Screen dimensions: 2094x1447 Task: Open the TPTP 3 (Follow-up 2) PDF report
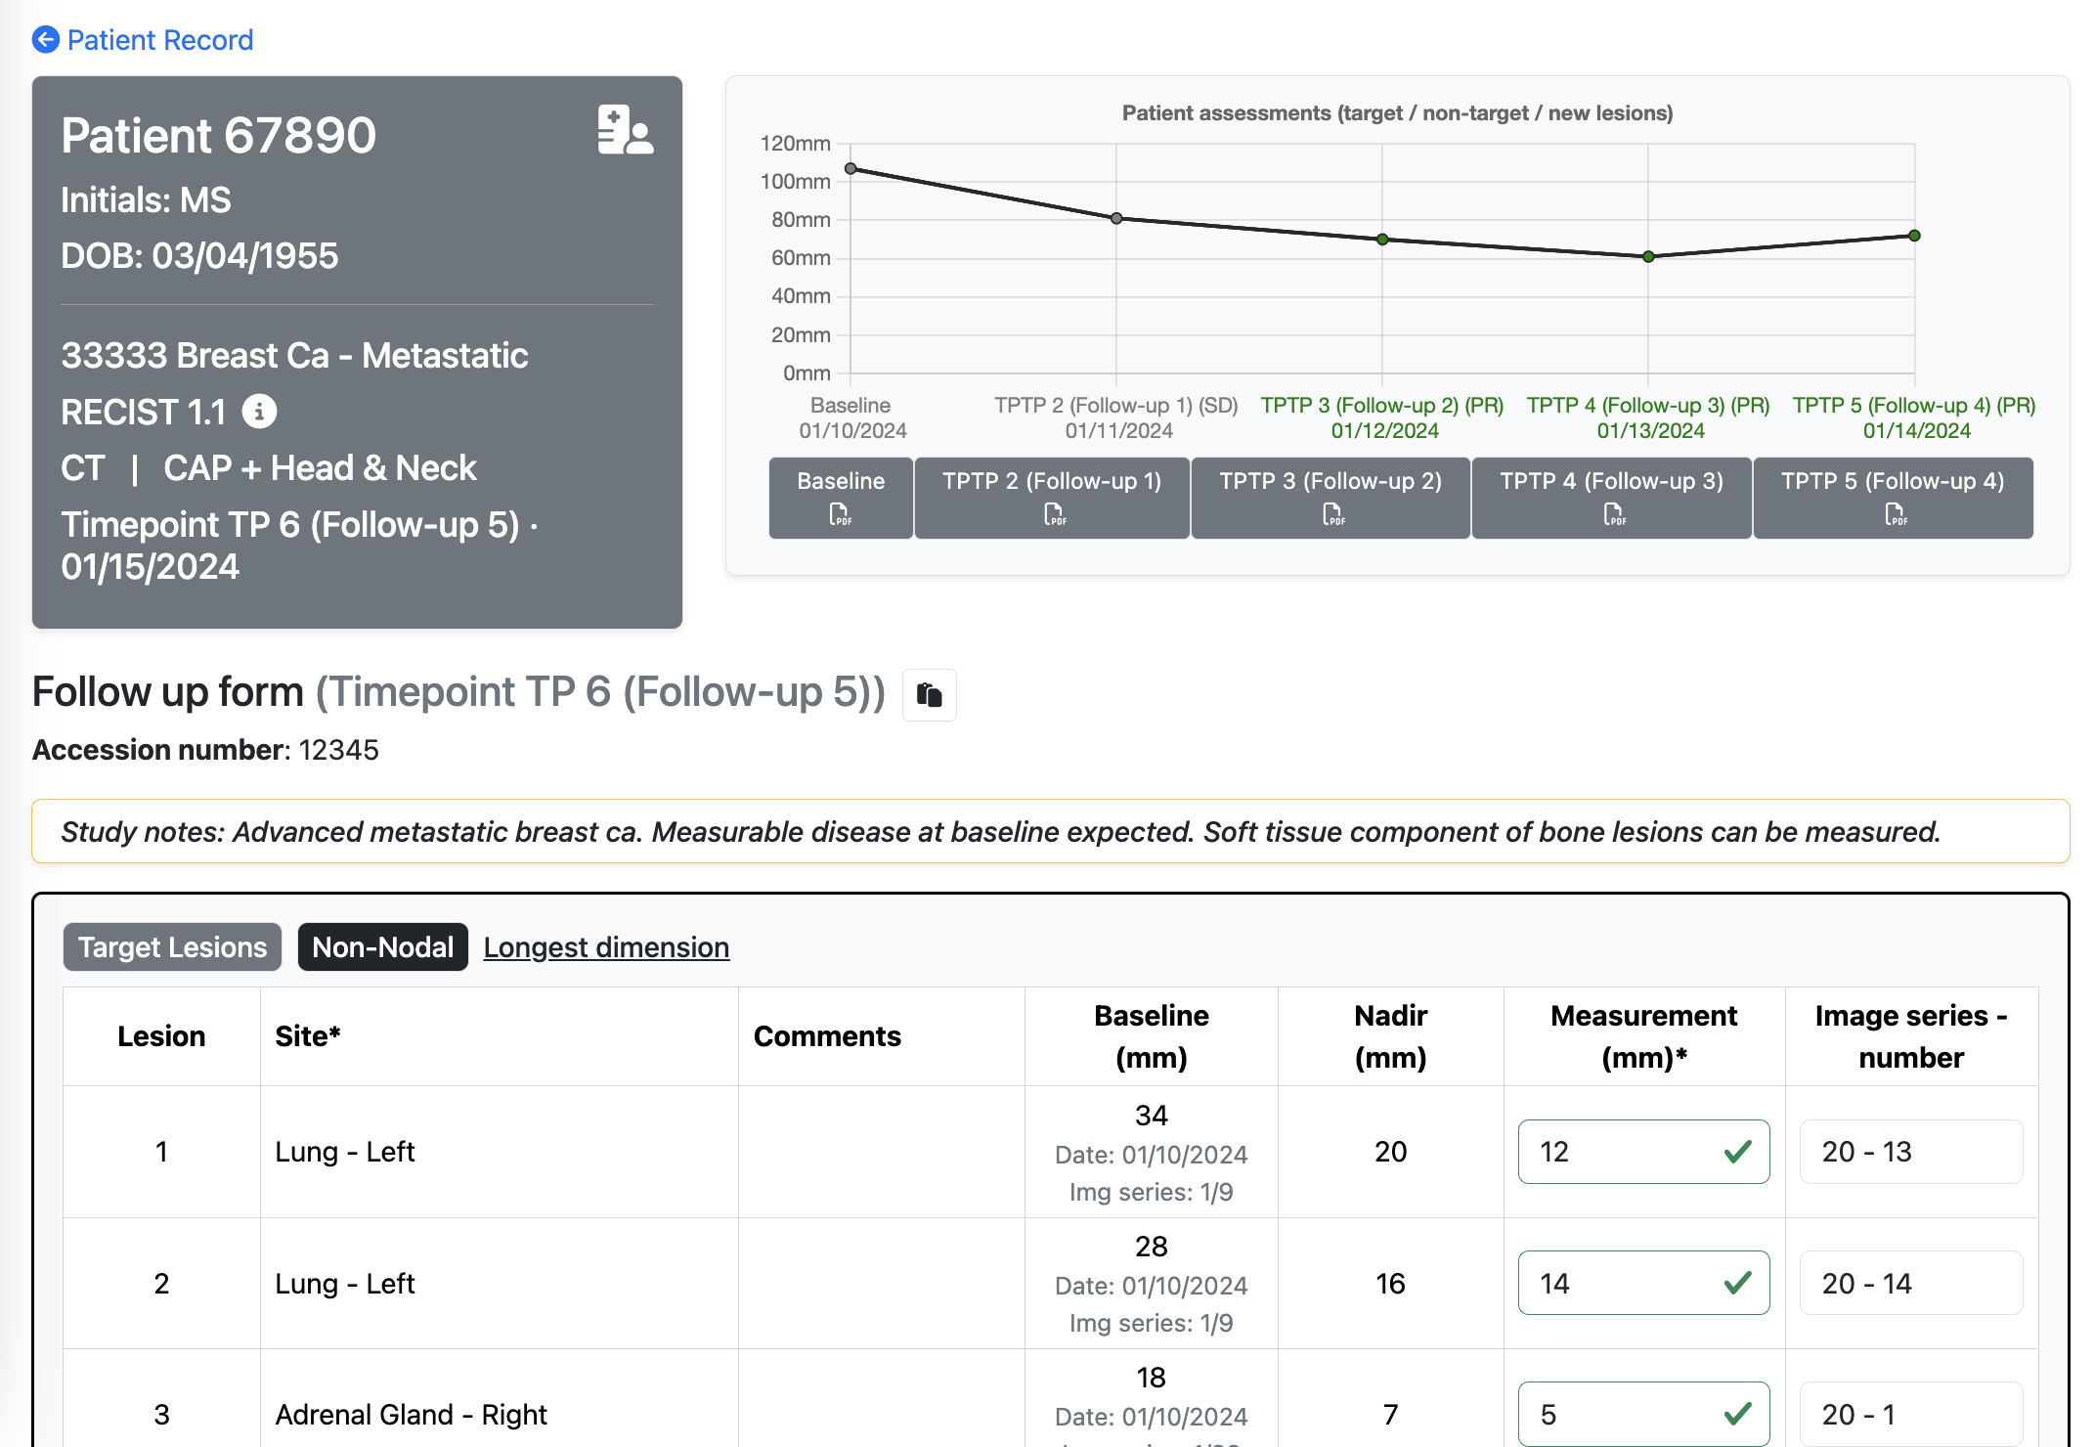1331,498
